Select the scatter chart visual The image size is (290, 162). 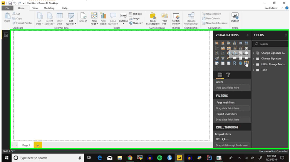223,53
